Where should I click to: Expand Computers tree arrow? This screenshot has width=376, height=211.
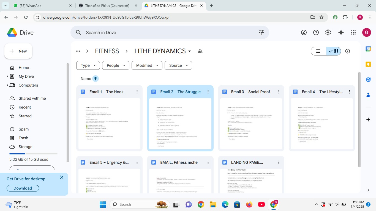(8, 85)
